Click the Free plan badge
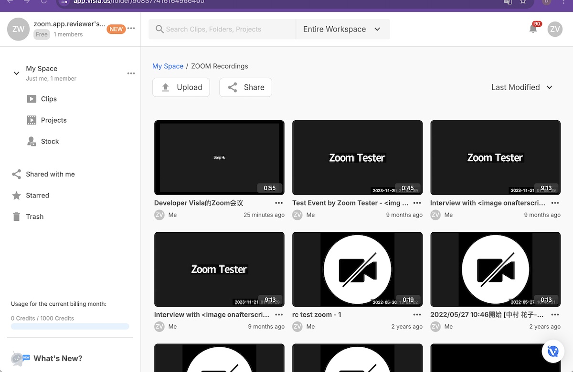 tap(42, 34)
